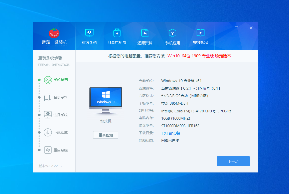Click the 备份资料 step label
This screenshot has width=289, height=194.
point(61,97)
